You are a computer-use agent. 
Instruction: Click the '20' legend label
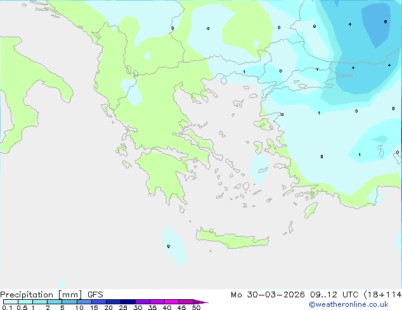108,307
